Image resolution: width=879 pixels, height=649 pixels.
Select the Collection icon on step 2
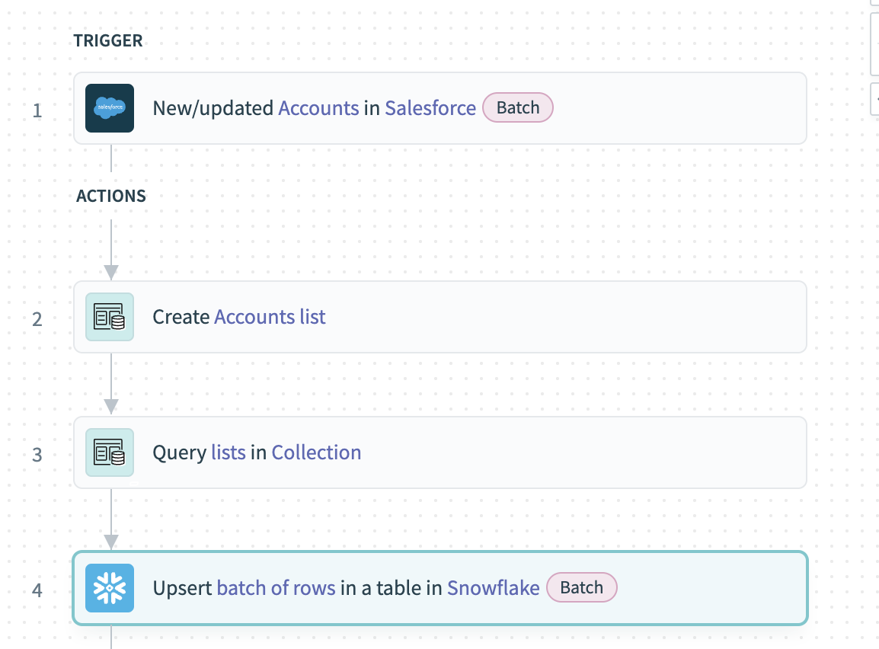click(110, 317)
